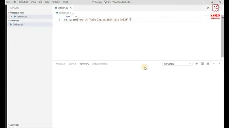Click the Explorer panel title
229x128 pixels.
15,8
